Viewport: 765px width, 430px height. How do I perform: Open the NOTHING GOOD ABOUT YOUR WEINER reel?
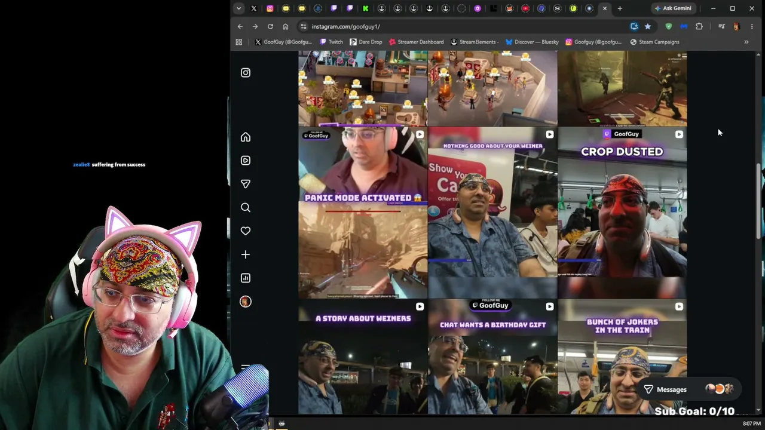[x=492, y=213]
